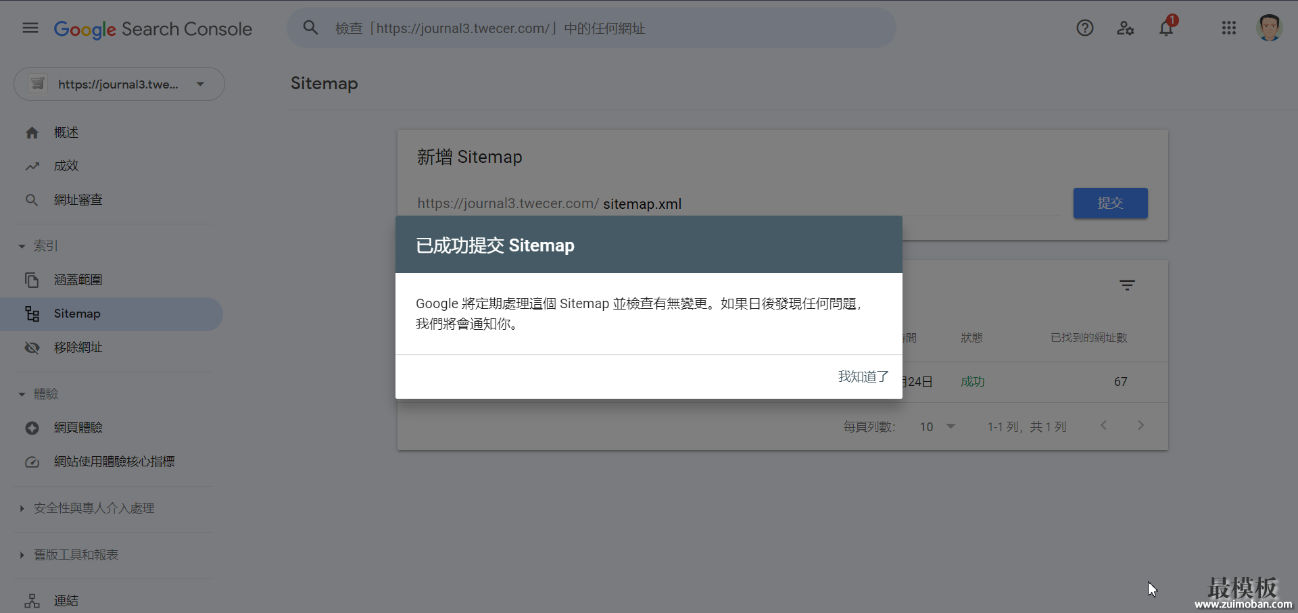
Task: Dismiss dialog with 我知道了 button
Action: [x=863, y=376]
